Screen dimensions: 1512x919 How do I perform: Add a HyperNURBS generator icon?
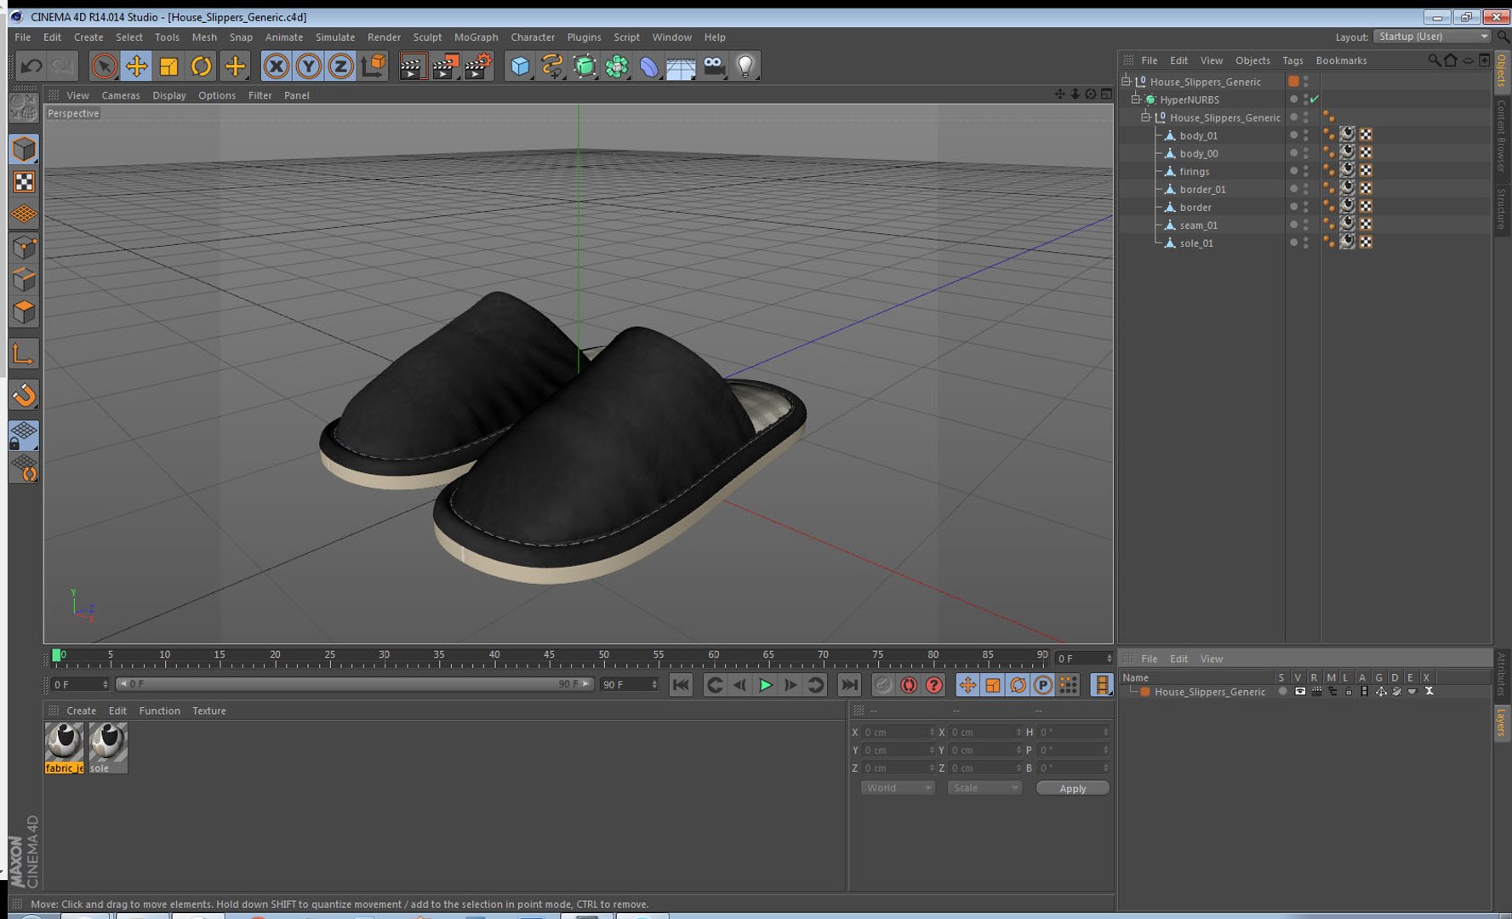point(585,66)
